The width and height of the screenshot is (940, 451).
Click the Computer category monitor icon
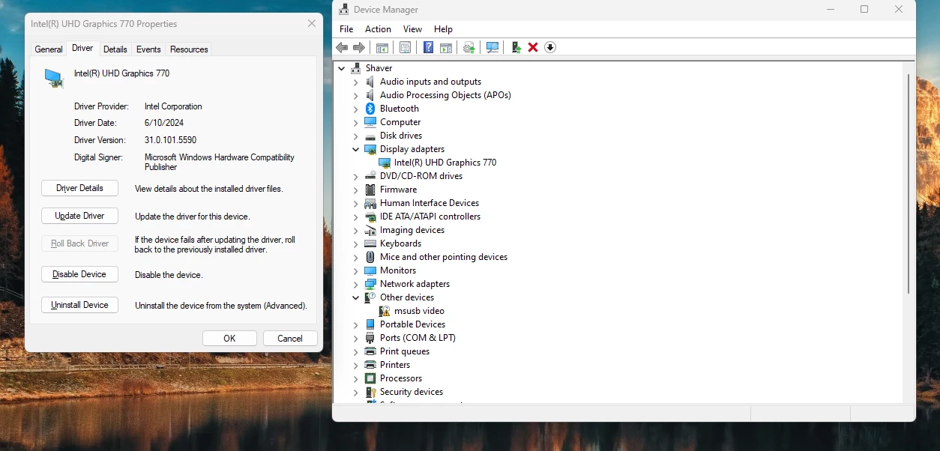[370, 122]
